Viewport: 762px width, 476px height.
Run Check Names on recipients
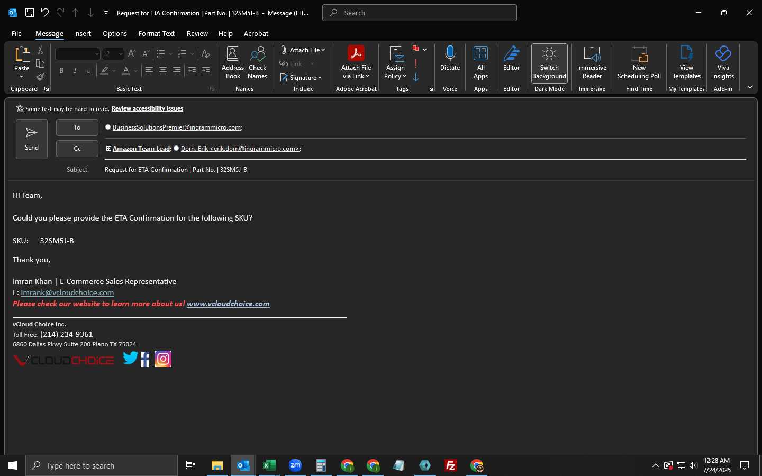click(258, 62)
